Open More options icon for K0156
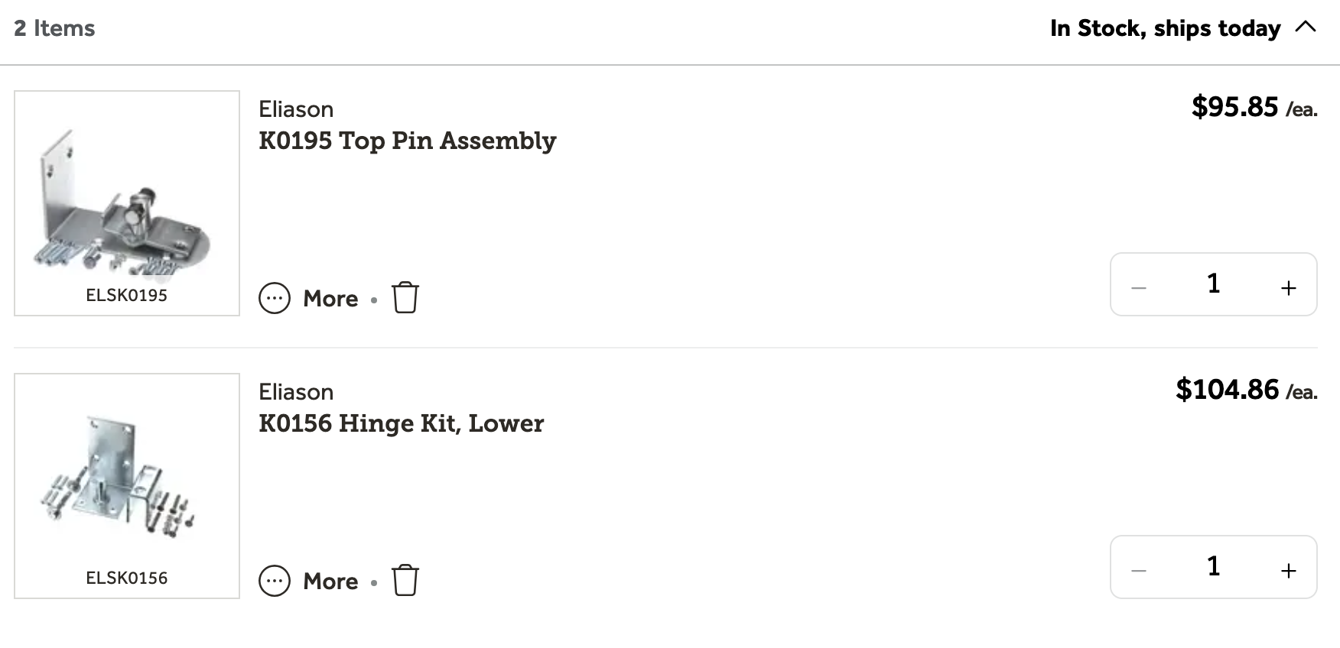1340x648 pixels. 275,581
